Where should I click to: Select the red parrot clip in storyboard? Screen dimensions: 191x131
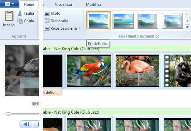pos(89,71)
